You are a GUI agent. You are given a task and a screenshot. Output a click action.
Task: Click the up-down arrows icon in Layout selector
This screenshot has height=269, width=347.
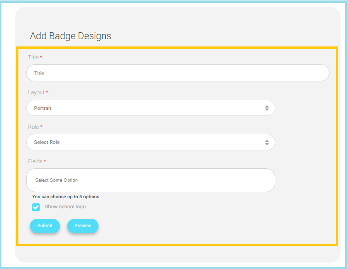click(266, 108)
